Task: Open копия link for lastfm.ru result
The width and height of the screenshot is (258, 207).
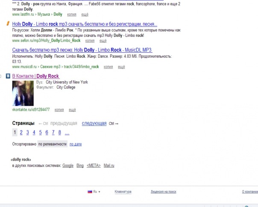Action: coord(72,15)
